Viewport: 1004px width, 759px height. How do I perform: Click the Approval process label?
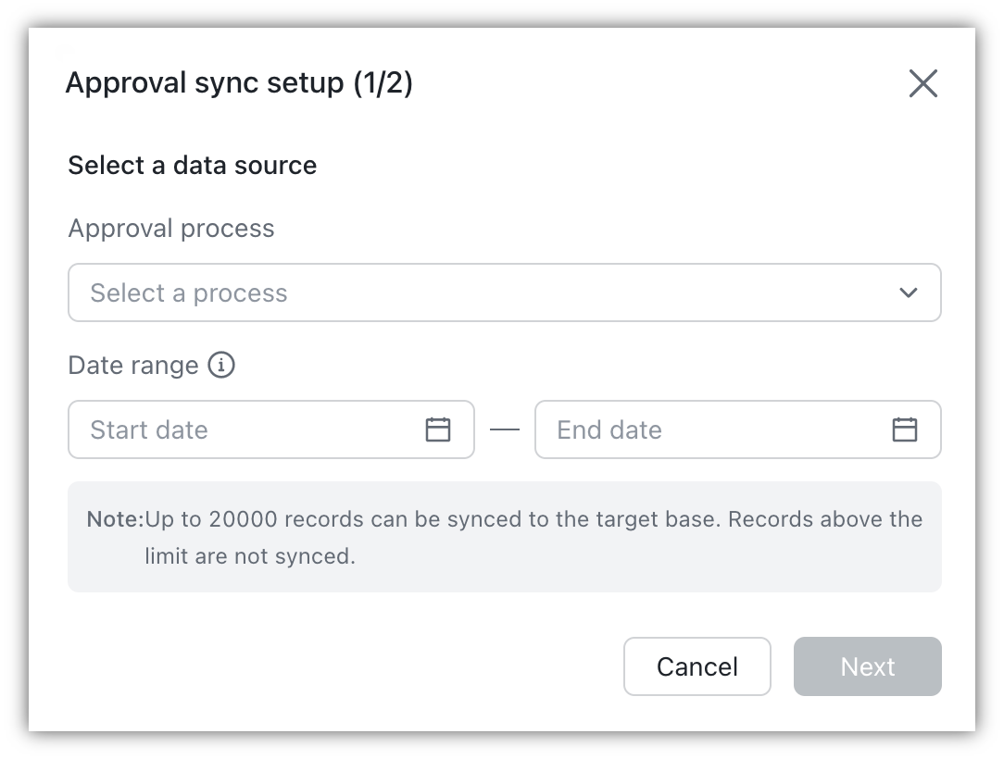pos(170,228)
